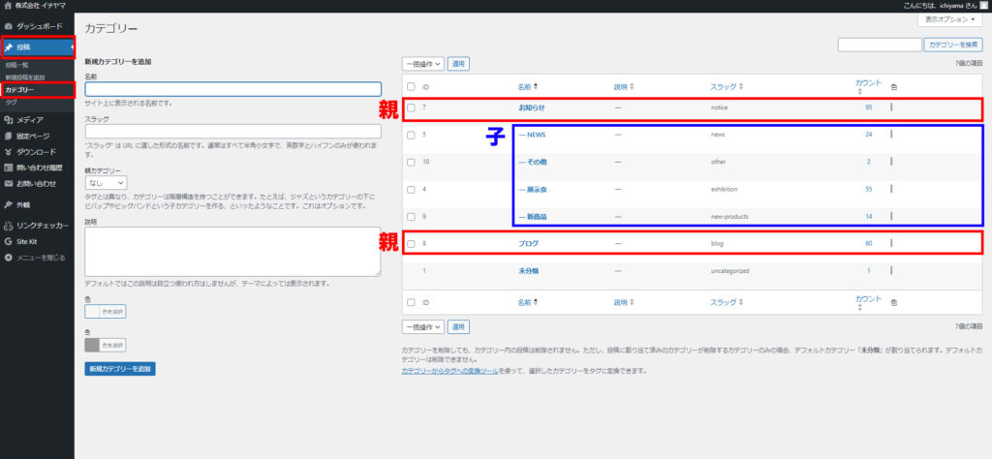The image size is (992, 459).
Task: Tick the checkbox for ブログ category row
Action: point(412,244)
